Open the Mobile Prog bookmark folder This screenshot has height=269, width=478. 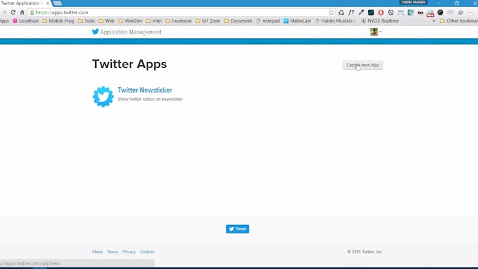pos(58,21)
